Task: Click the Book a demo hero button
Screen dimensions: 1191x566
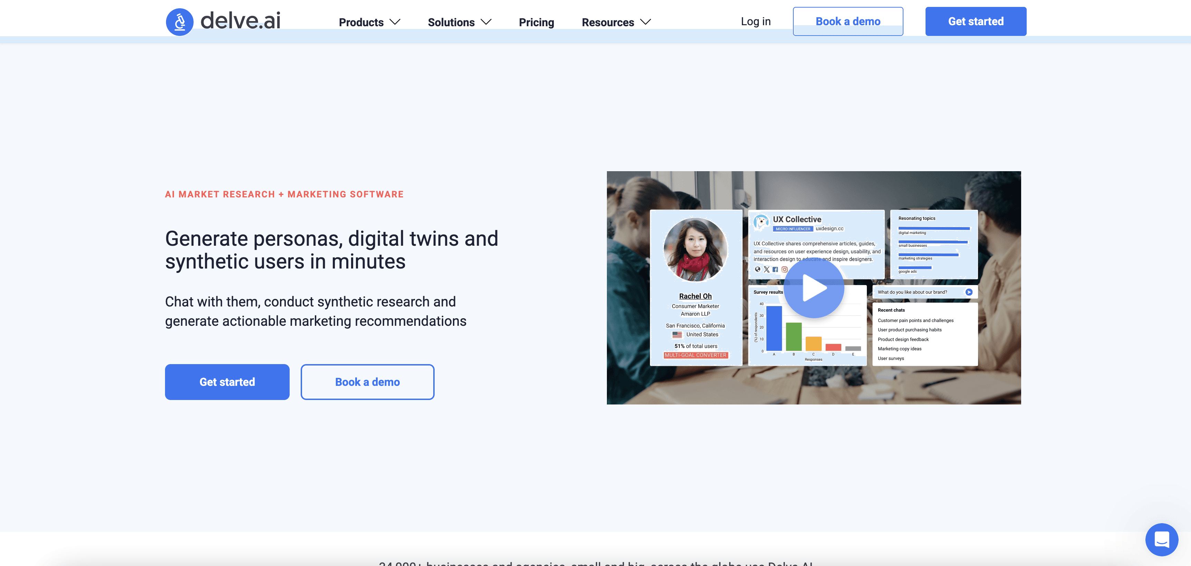Action: pos(367,382)
